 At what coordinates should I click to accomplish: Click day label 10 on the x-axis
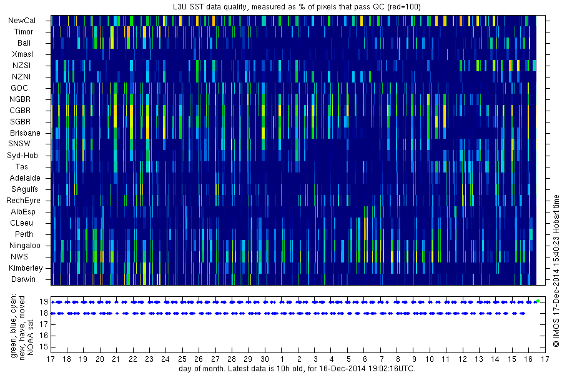(430, 359)
